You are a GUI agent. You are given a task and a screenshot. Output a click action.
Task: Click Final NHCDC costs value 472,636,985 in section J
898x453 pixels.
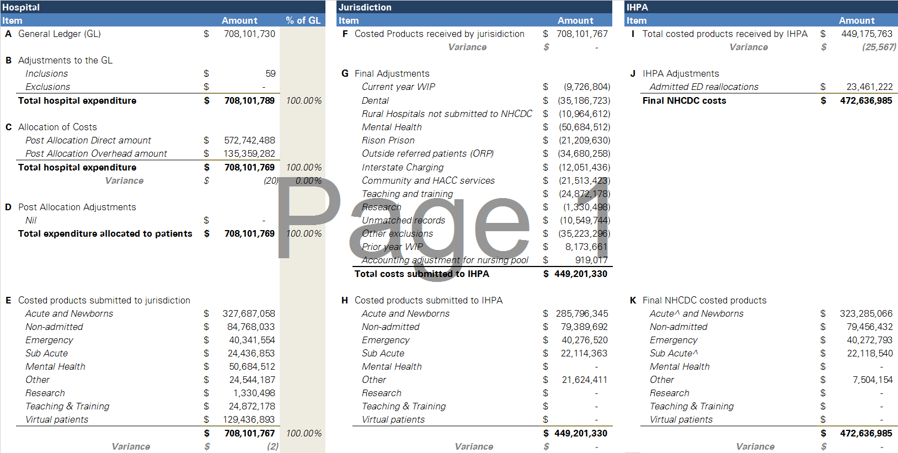866,100
